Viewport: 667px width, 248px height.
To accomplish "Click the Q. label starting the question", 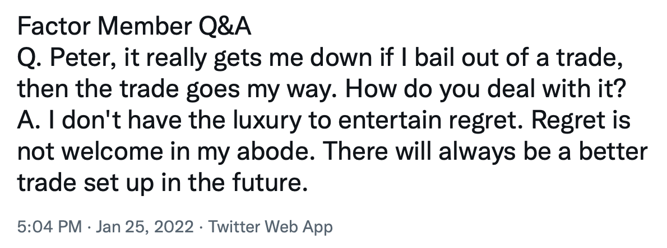I will click(x=31, y=59).
